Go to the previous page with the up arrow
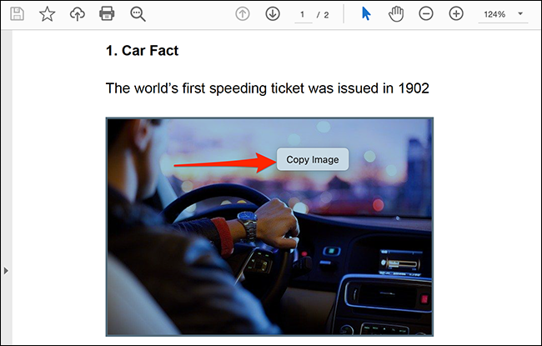The height and width of the screenshot is (346, 542). click(243, 14)
